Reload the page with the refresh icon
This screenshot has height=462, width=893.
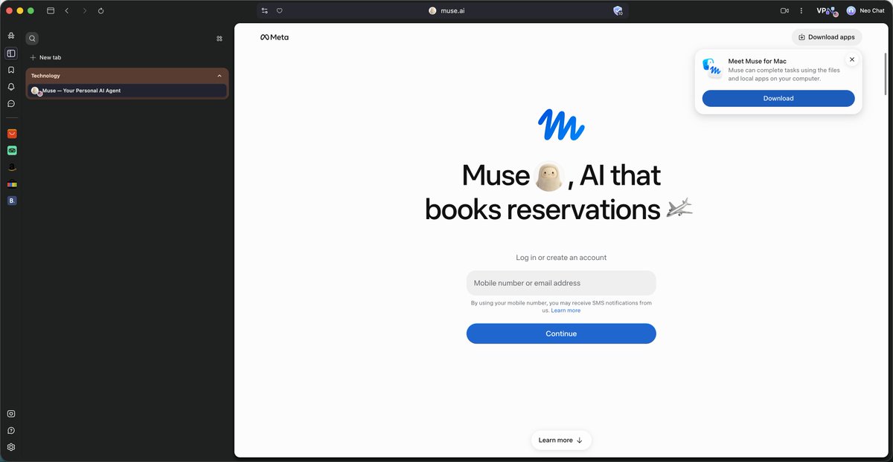point(101,11)
